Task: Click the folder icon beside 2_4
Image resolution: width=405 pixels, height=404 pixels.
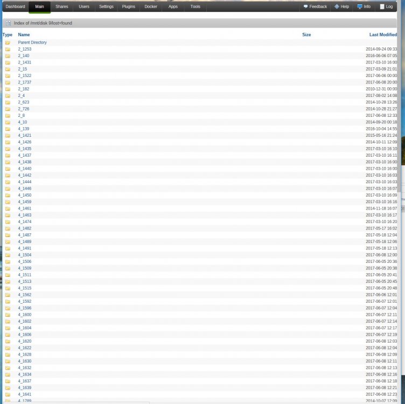Action: click(8, 95)
